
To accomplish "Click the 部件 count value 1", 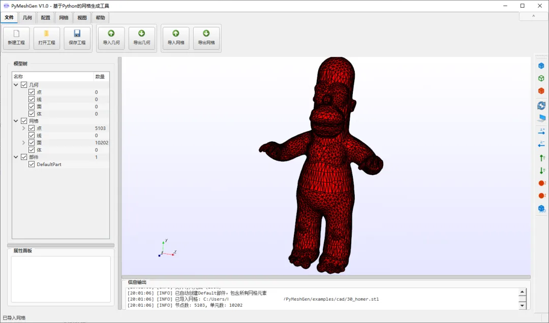I will click(x=96, y=157).
